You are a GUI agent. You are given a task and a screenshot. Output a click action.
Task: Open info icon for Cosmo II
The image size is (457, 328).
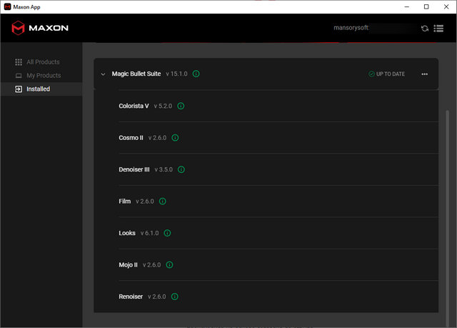(175, 138)
